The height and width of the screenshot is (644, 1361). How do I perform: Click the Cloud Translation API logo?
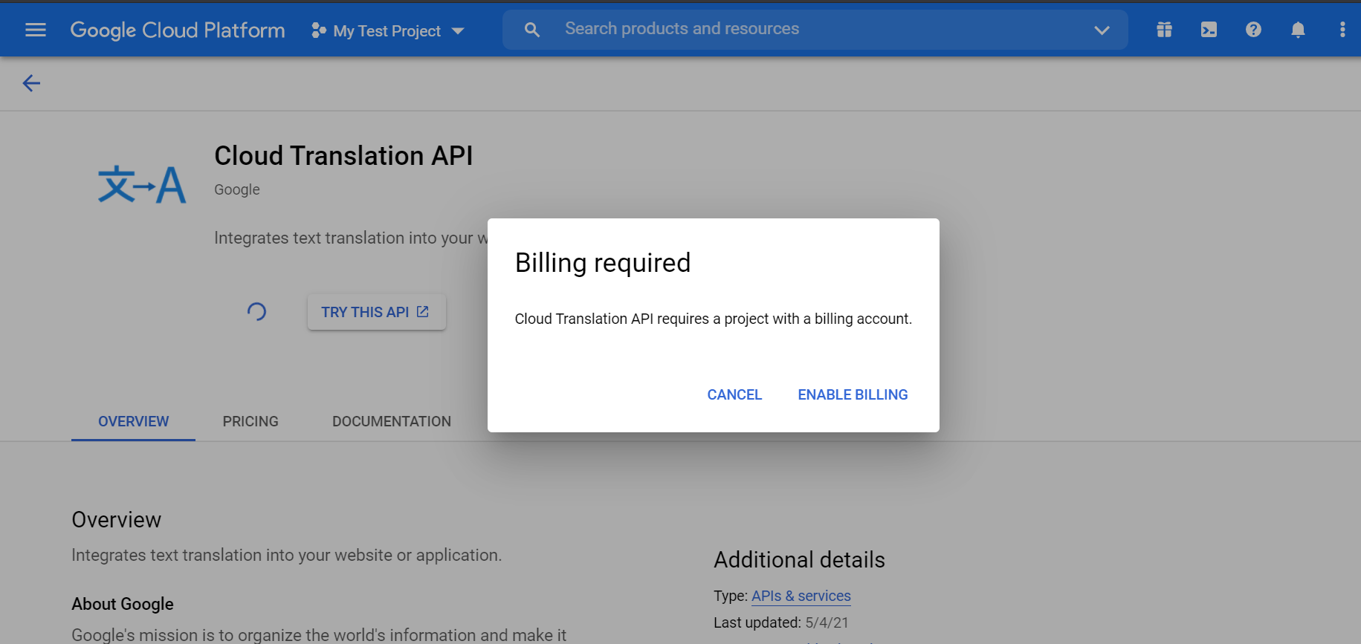142,184
